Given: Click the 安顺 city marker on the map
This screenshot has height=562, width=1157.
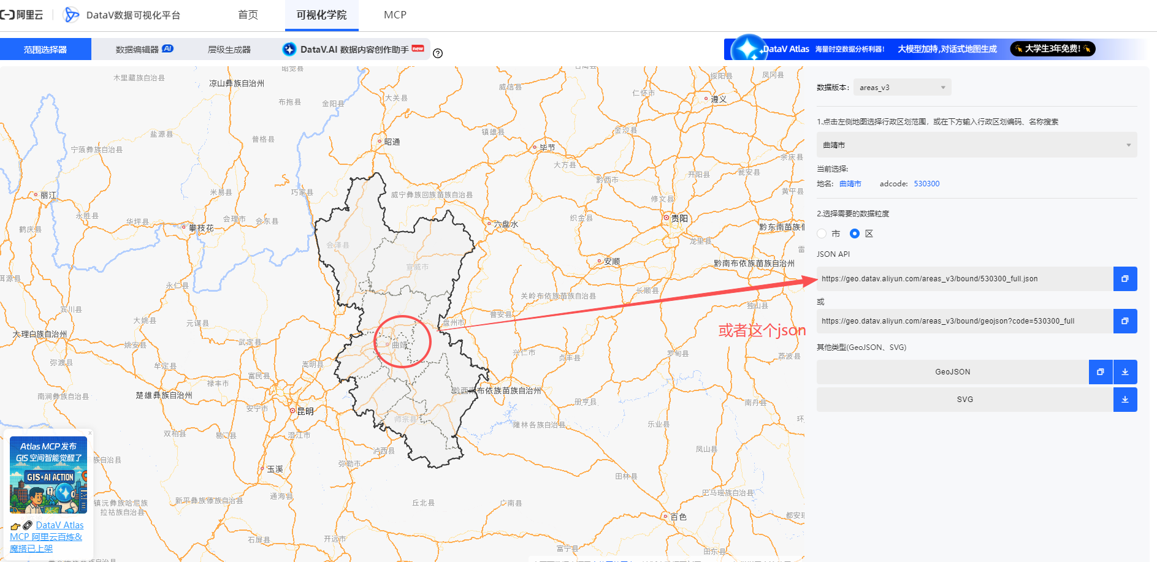Looking at the screenshot, I should (599, 261).
